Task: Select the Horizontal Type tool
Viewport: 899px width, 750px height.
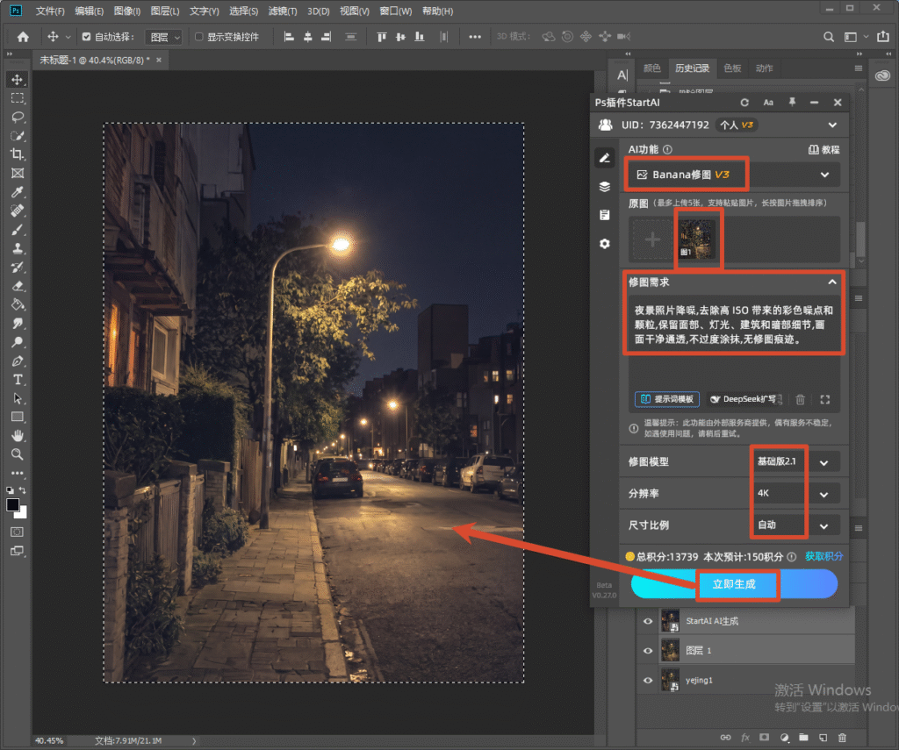Action: coord(18,380)
